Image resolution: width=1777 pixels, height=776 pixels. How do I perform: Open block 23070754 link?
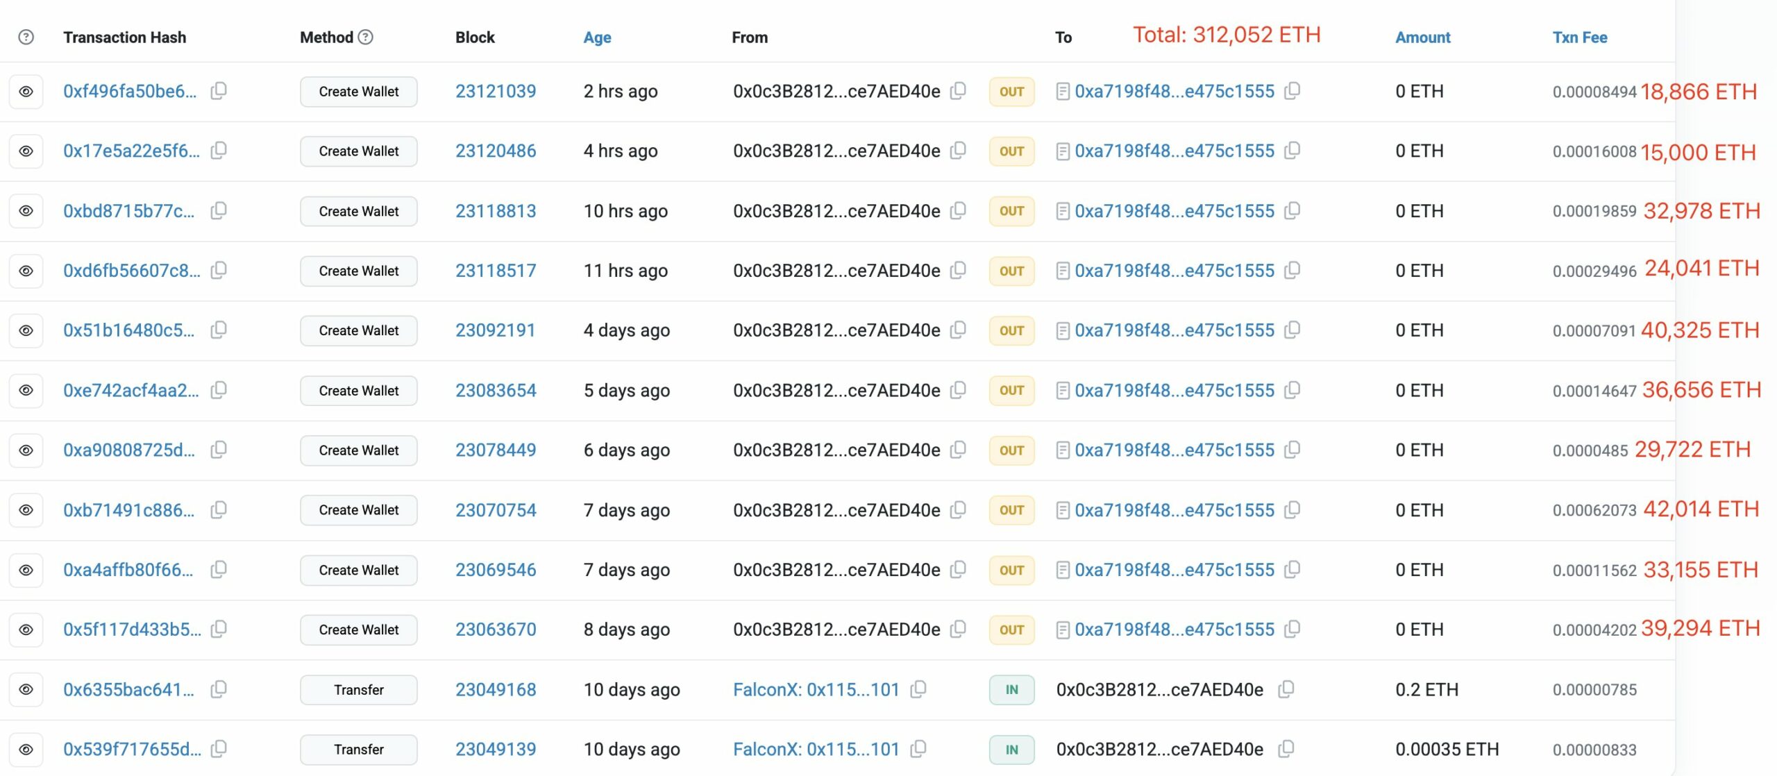click(495, 510)
